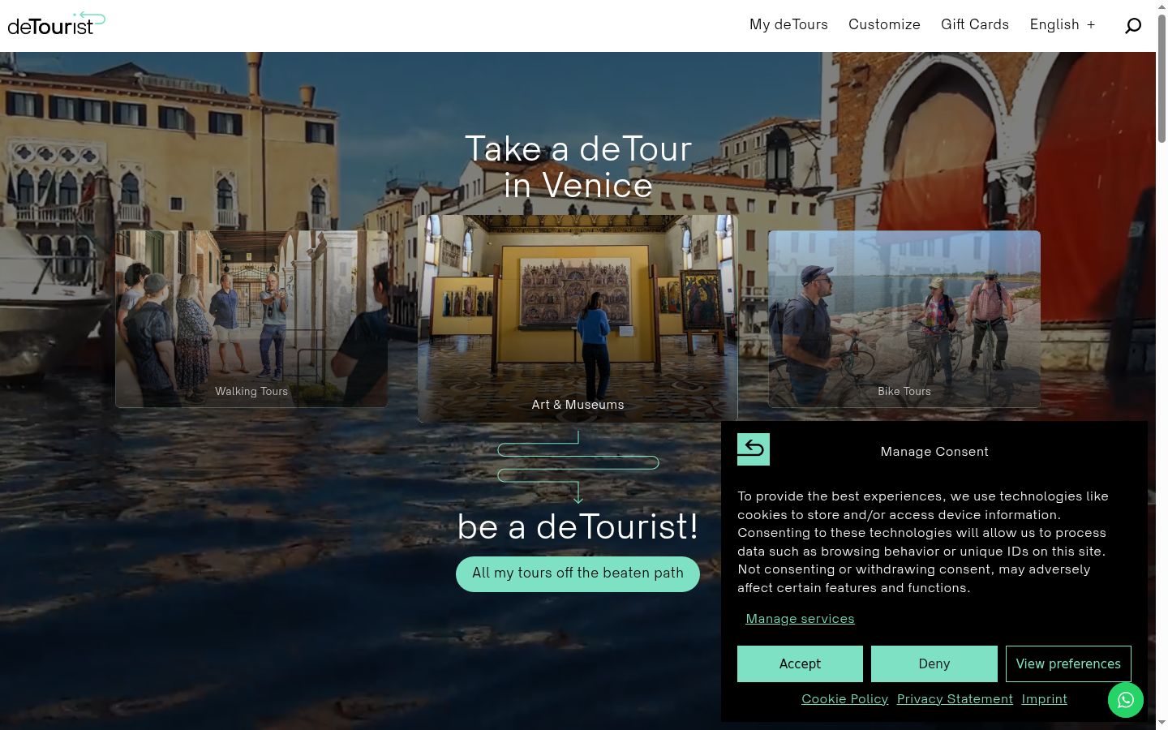The image size is (1168, 730).
Task: Click the 'be a deTourist!' heading
Action: [578, 526]
